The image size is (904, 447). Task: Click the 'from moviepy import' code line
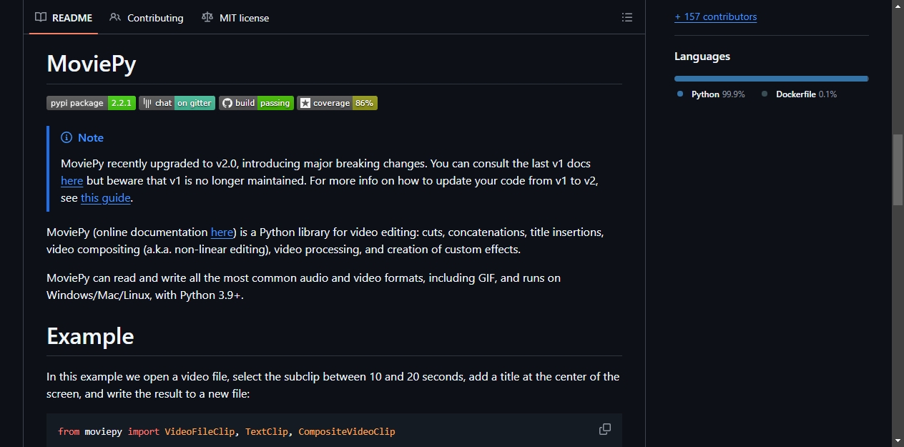pyautogui.click(x=227, y=431)
